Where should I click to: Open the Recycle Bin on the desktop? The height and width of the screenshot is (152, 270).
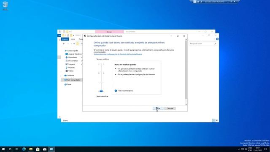5,5
